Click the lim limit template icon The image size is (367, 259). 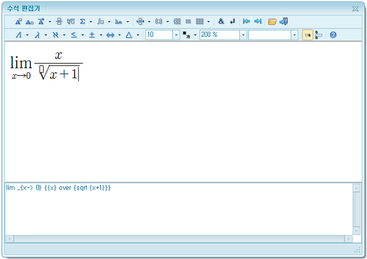[x=118, y=22]
